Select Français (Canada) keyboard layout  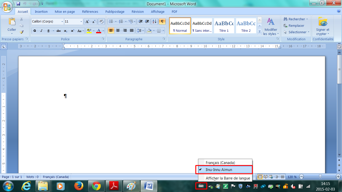(x=220, y=162)
